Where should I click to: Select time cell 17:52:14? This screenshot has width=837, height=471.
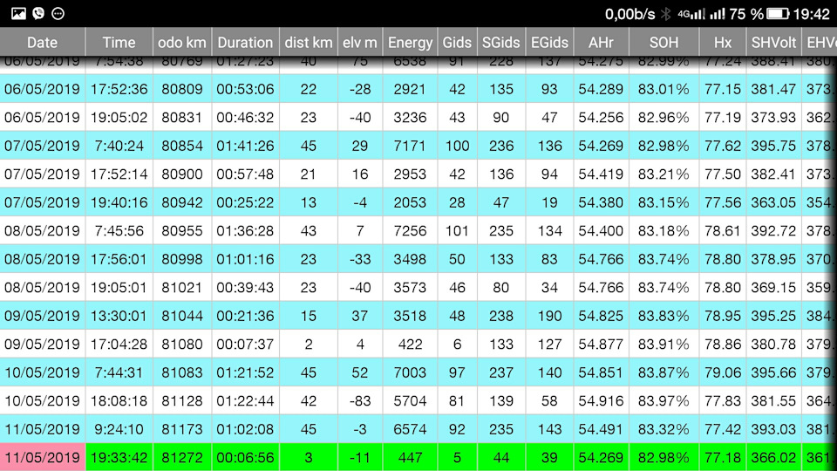tap(119, 174)
